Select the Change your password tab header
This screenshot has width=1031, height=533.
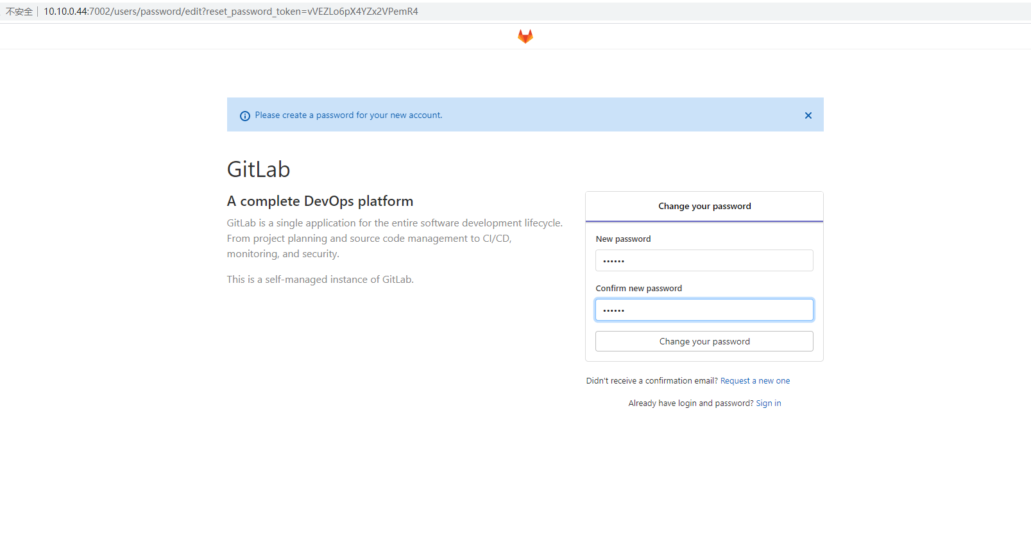point(704,207)
